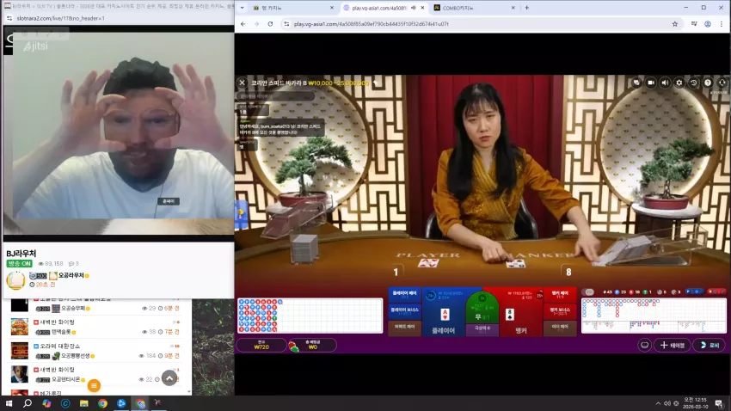The height and width of the screenshot is (411, 731).
Task: Mute the game sound speaker icon
Action: [666, 83]
